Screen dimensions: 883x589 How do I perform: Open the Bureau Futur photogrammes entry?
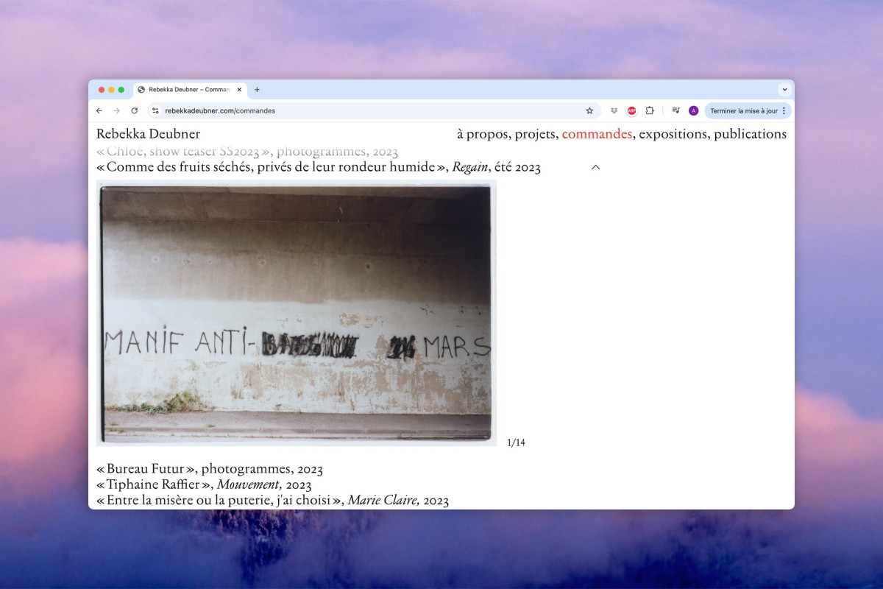[210, 469]
